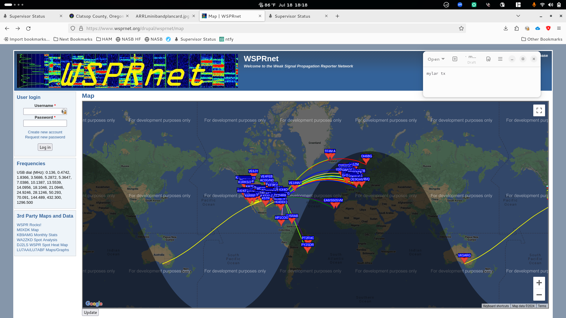Expand the list all tabs chevron
This screenshot has width=566, height=318.
[x=518, y=16]
